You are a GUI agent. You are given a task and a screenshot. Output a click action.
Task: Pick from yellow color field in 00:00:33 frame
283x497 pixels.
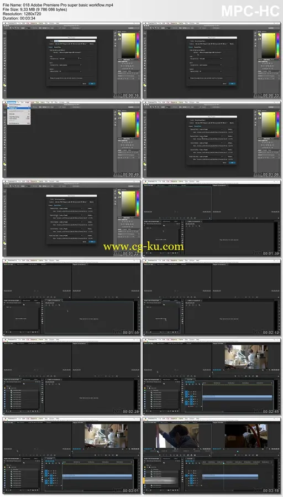click(268, 45)
